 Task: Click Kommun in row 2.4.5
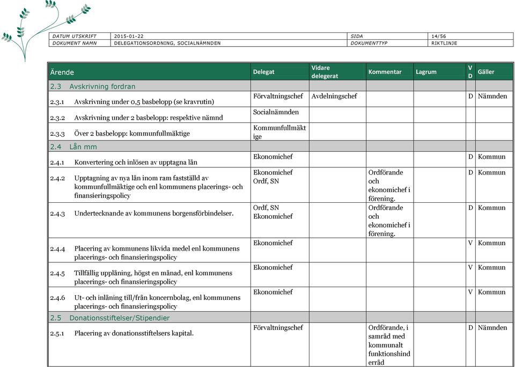492,267
